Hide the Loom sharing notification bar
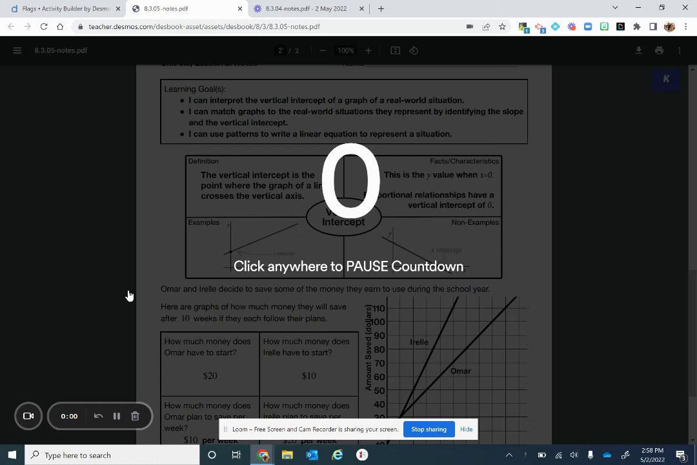 point(467,429)
